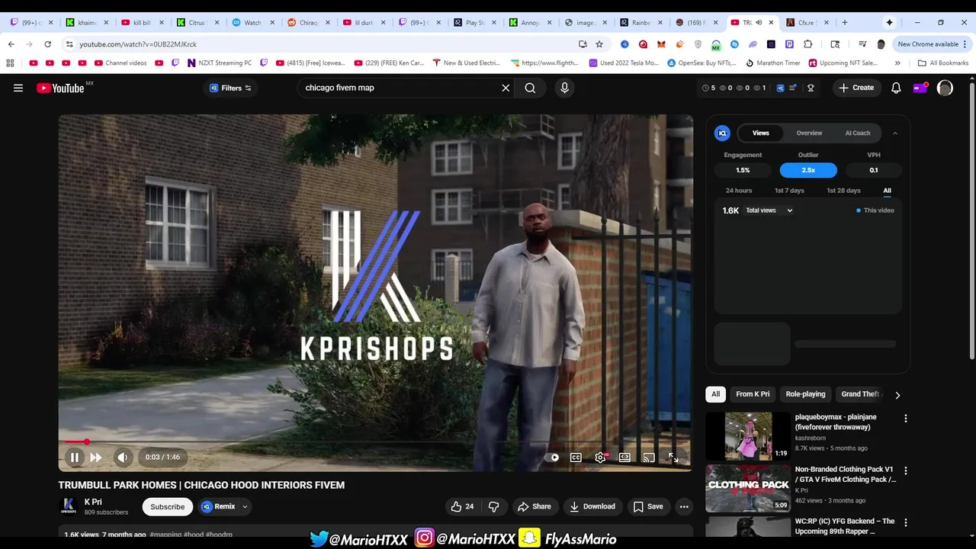The image size is (976, 549).
Task: Collapse the vidIQ panel with the chevron
Action: tap(895, 133)
